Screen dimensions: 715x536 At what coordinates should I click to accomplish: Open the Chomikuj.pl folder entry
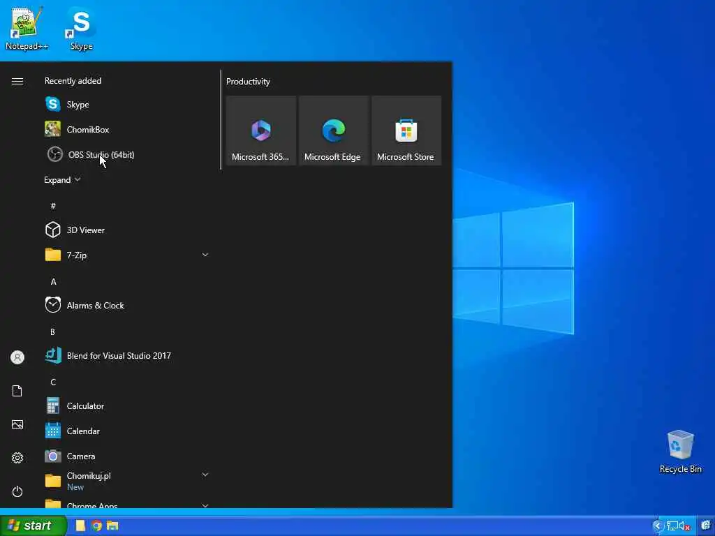127,481
